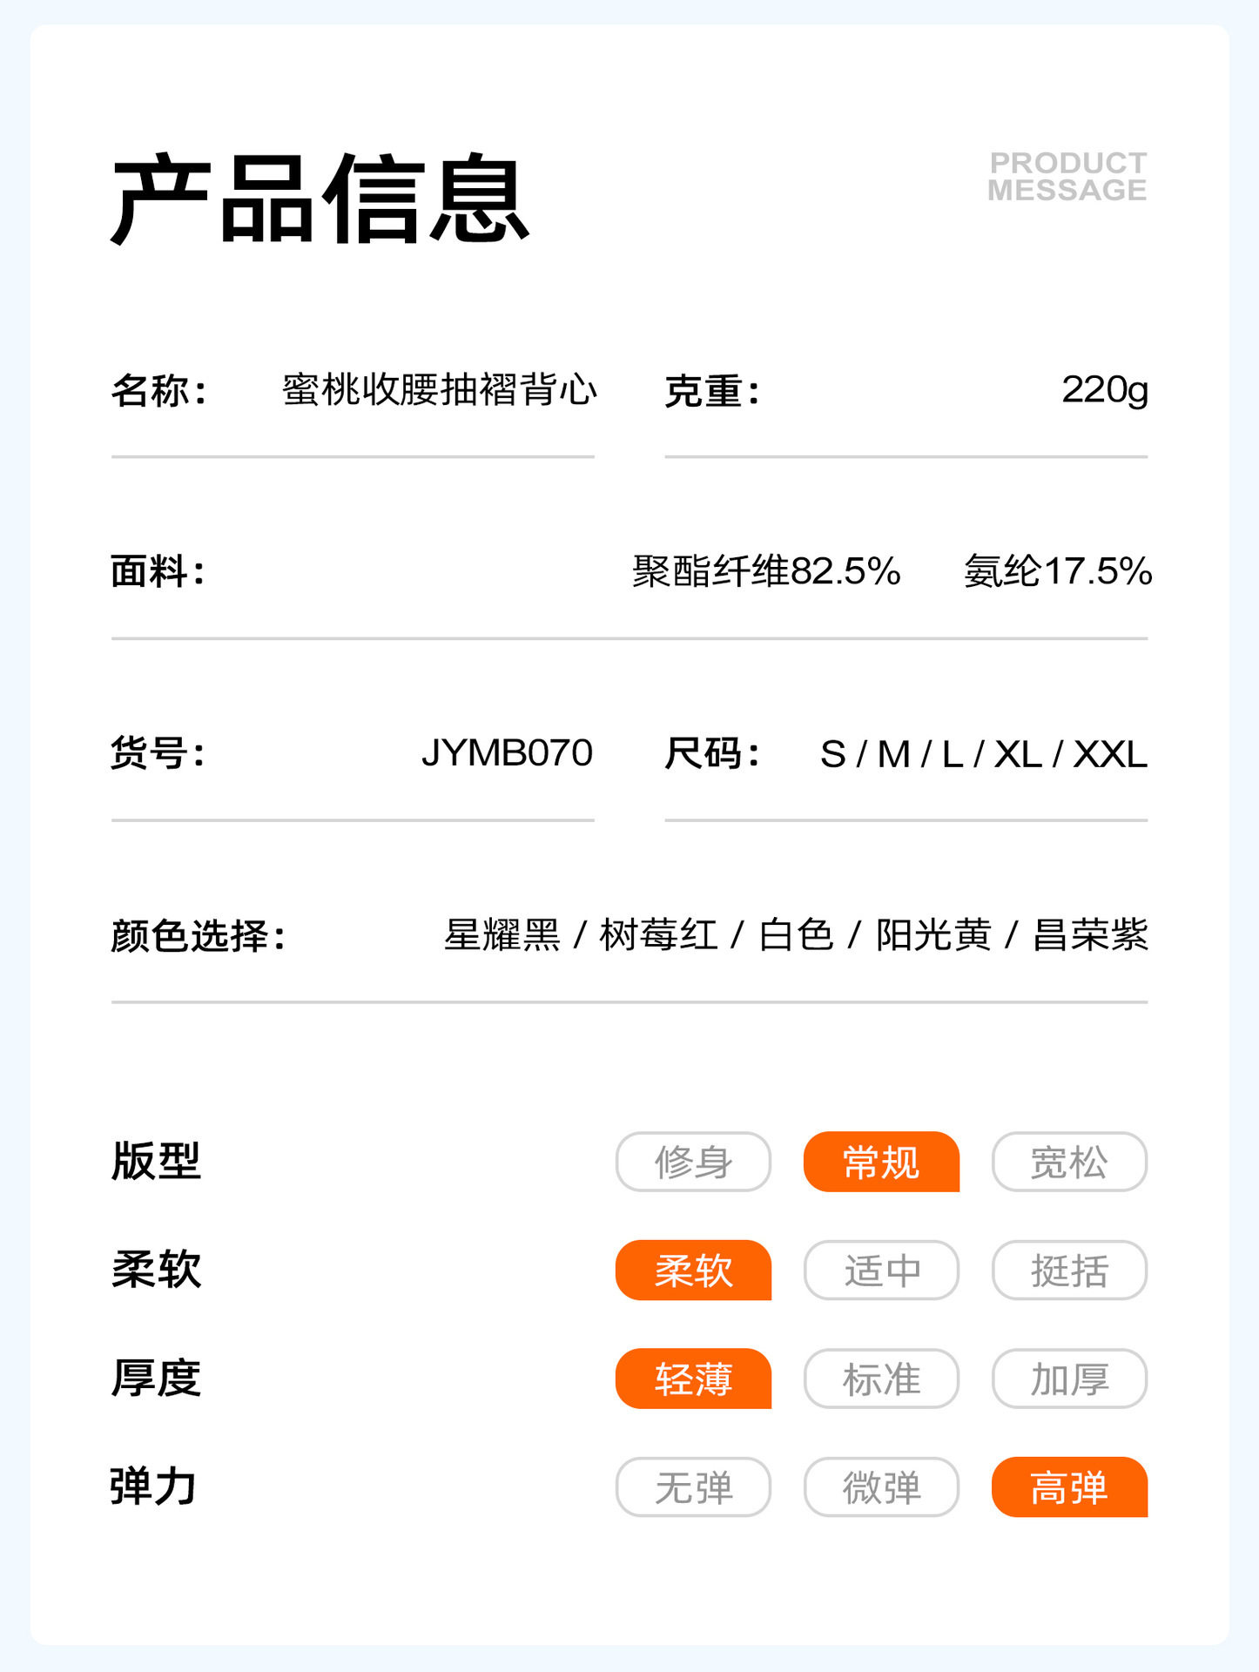1259x1672 pixels.
Task: Select the 修身 fit option
Action: tap(693, 1162)
